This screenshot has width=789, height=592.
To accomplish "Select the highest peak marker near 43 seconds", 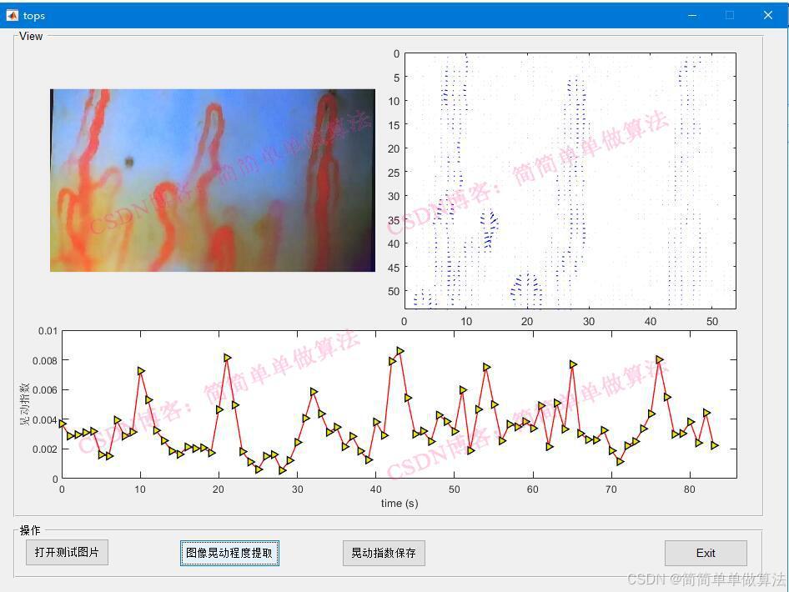I will pyautogui.click(x=400, y=351).
